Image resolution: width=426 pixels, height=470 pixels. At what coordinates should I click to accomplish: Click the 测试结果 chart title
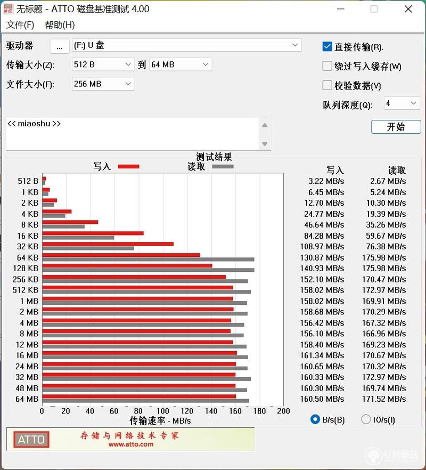(x=214, y=157)
